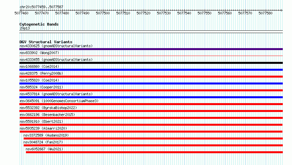
Task: Click the nsv4330625 gnomADStructuralVariants label
Action: coord(56,46)
